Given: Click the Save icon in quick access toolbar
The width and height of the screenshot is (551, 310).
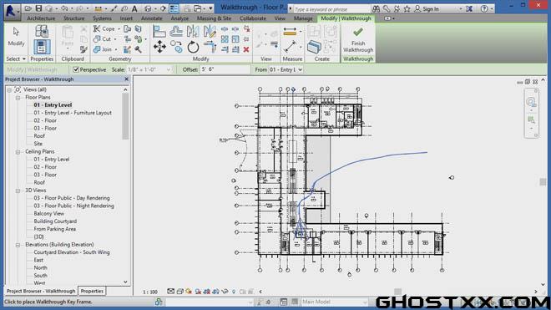Looking at the screenshot, I should 38,8.
